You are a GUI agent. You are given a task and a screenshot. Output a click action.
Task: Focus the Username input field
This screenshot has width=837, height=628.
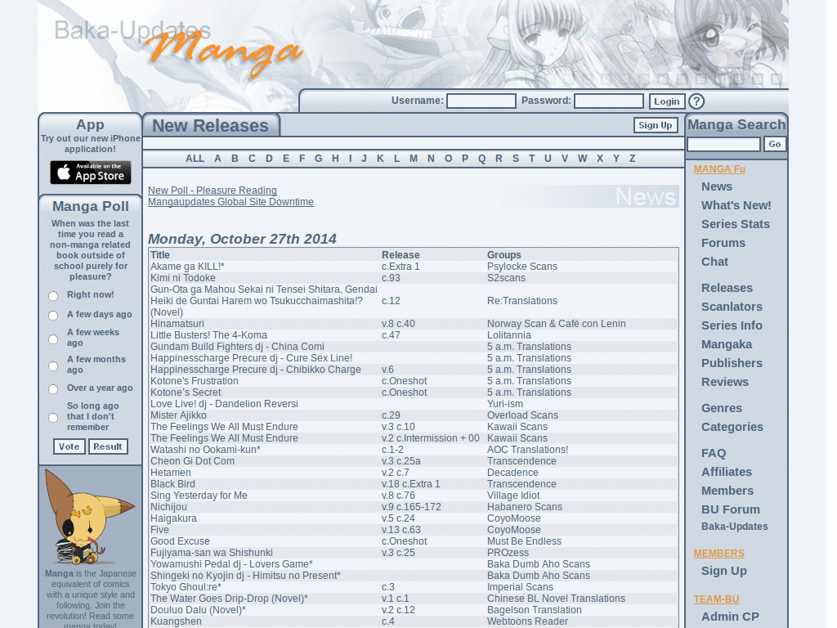click(x=481, y=101)
